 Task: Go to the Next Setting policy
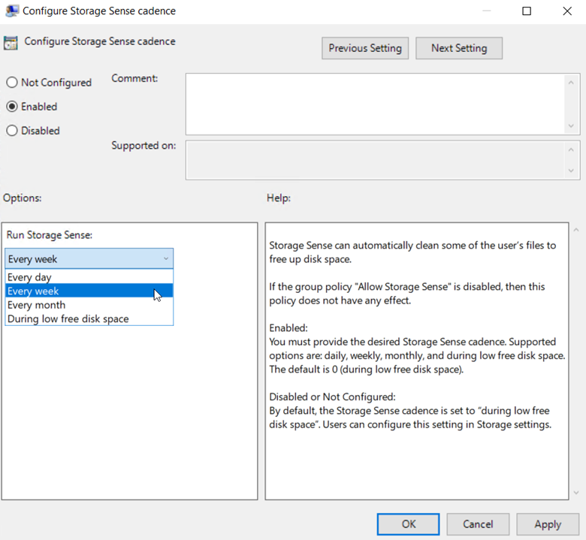click(459, 48)
